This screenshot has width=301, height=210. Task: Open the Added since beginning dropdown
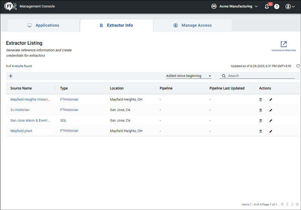pos(188,76)
